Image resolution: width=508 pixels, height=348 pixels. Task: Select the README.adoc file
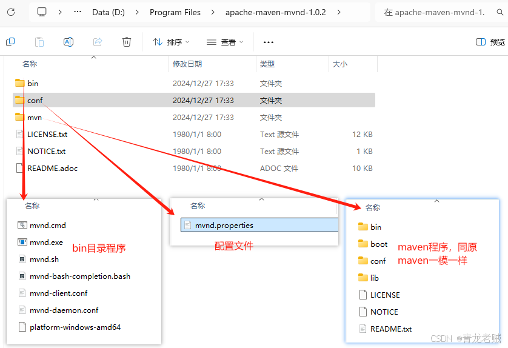52,168
